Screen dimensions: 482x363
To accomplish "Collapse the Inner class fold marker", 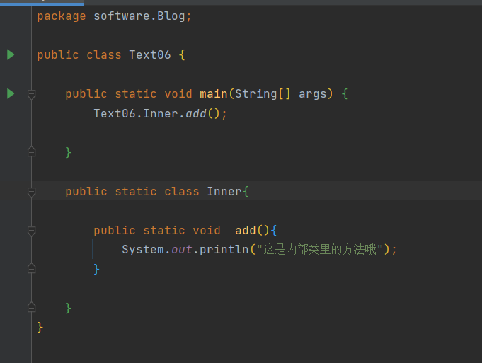I will (x=31, y=192).
